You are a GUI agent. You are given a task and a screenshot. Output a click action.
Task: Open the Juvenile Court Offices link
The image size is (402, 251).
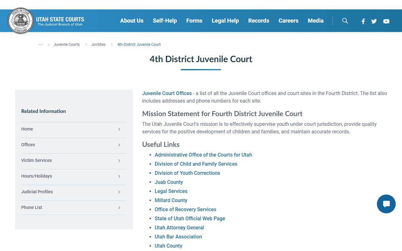167,93
